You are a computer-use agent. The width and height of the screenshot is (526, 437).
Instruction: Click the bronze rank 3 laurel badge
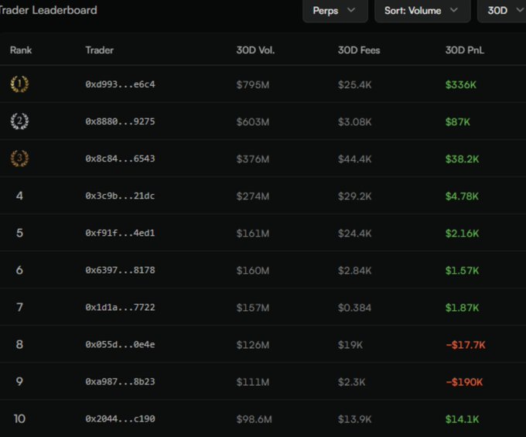click(19, 159)
